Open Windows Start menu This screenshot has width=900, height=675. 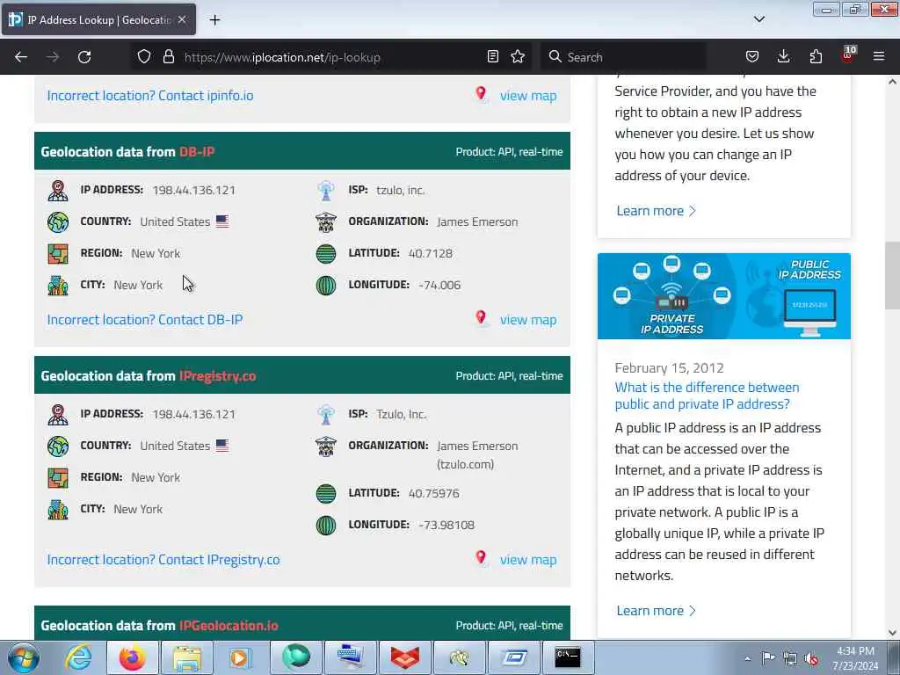[x=23, y=657]
